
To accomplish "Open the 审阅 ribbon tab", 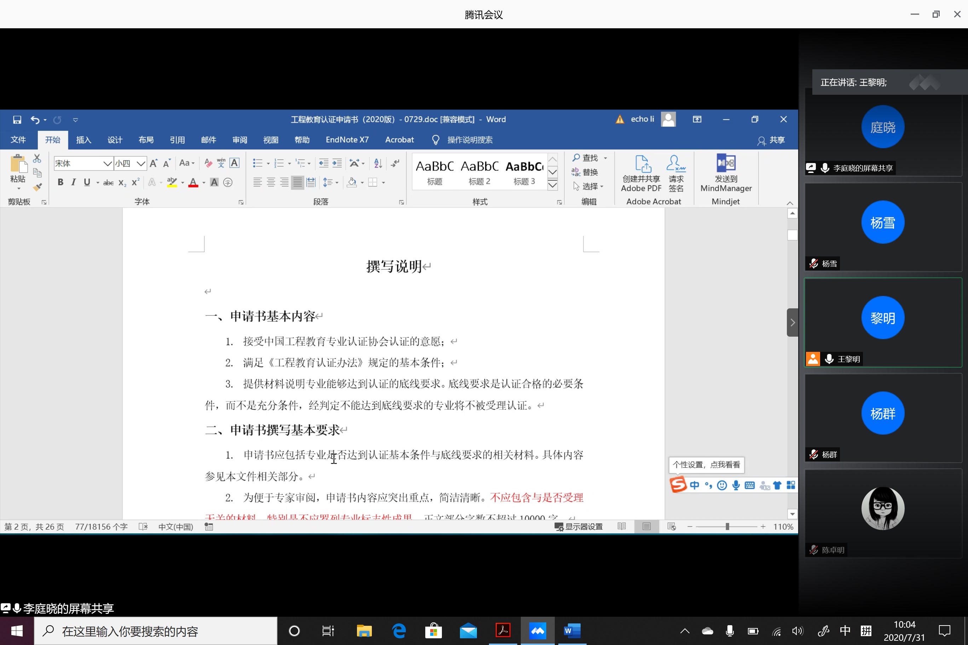I will tap(240, 140).
